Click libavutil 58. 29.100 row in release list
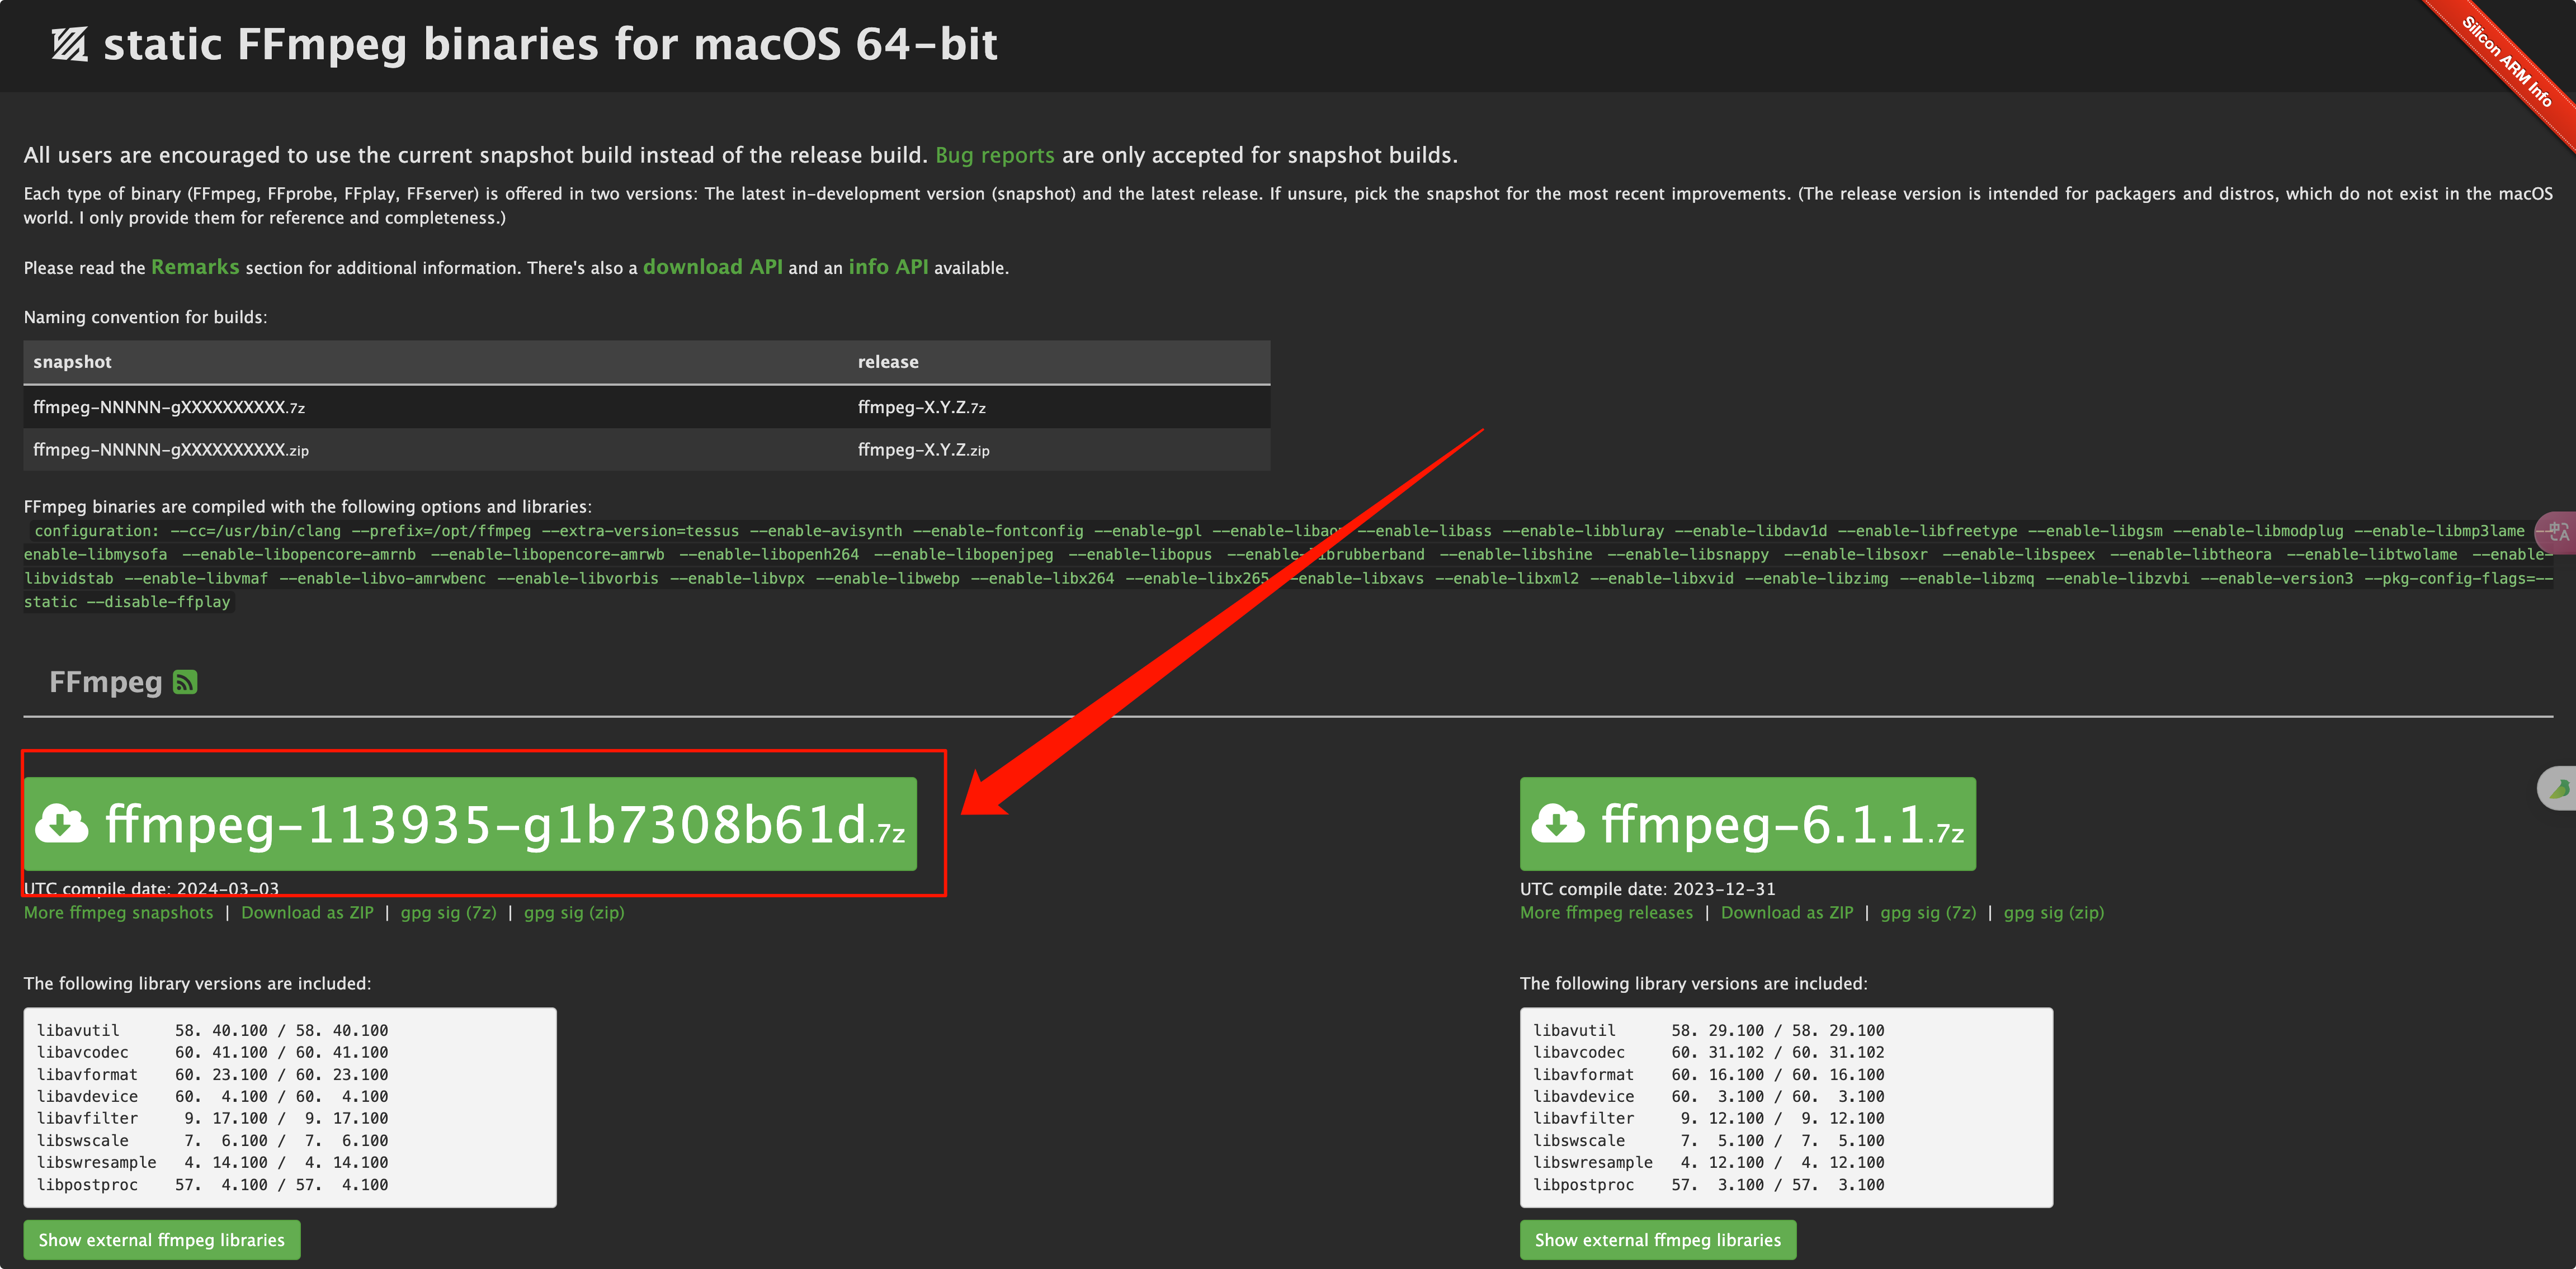Image resolution: width=2576 pixels, height=1269 pixels. click(x=1709, y=1030)
